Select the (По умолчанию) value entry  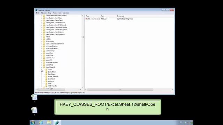tap(94, 19)
